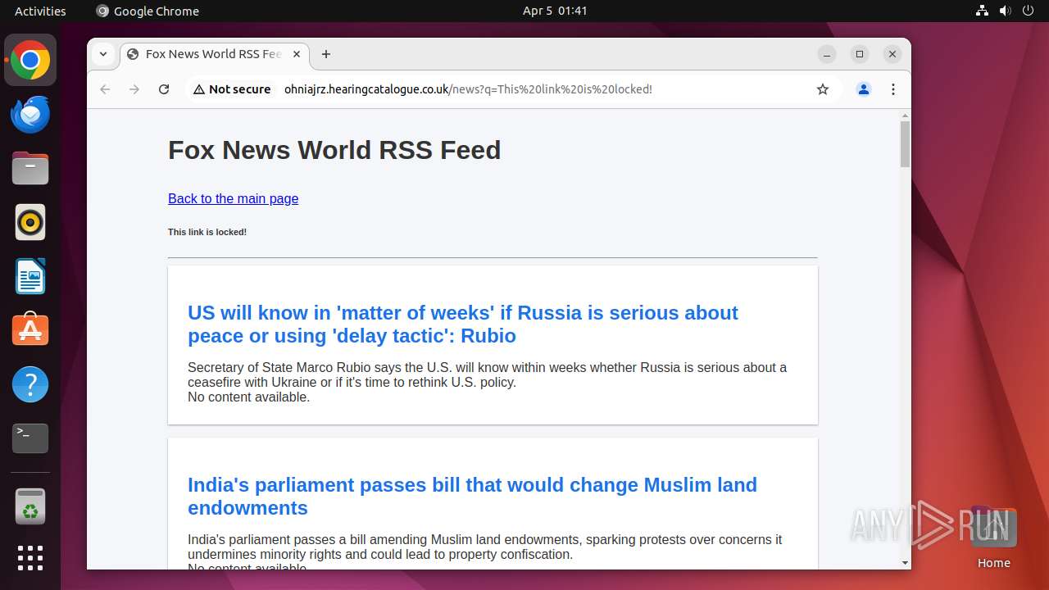Open Google Chrome app menu in top bar
This screenshot has height=590, width=1049.
pyautogui.click(x=148, y=11)
